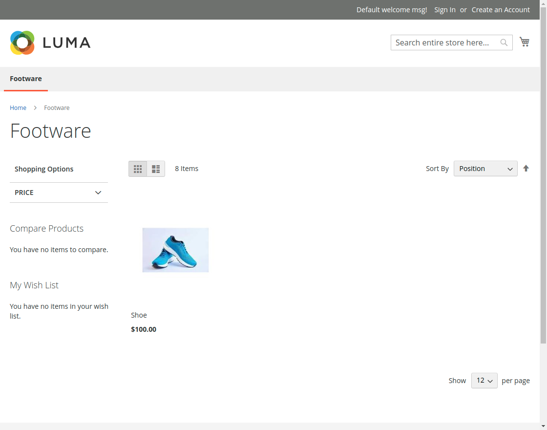The image size is (547, 430).
Task: Select the list view mode icon
Action: pos(156,169)
